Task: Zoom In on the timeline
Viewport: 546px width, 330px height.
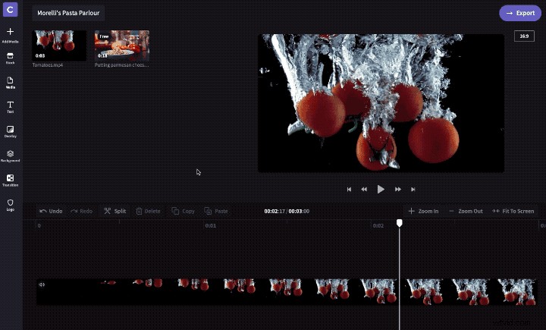Action: pos(423,211)
